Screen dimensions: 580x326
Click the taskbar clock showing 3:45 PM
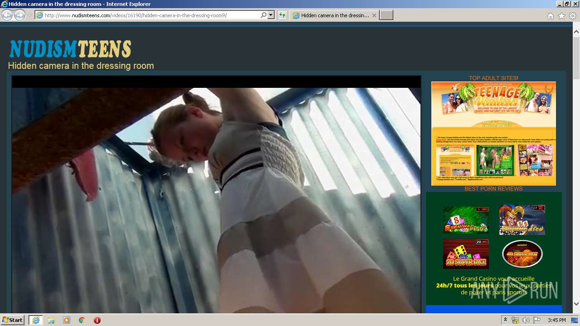pos(557,320)
